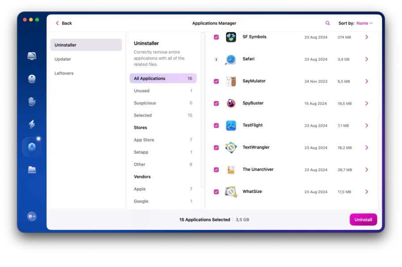
Task: Filter by Other store apps
Action: pyautogui.click(x=163, y=164)
